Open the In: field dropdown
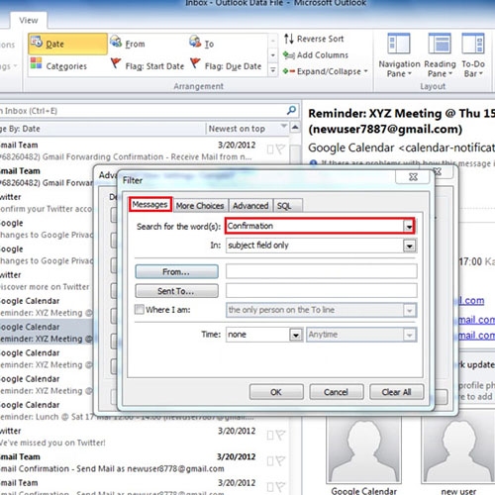495x495 pixels. [410, 246]
